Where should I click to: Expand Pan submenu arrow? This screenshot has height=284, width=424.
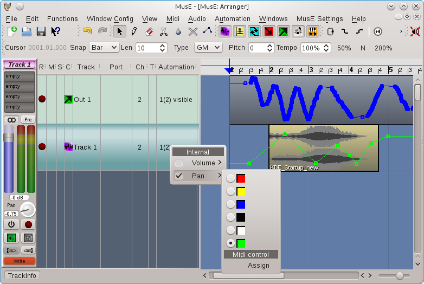220,176
